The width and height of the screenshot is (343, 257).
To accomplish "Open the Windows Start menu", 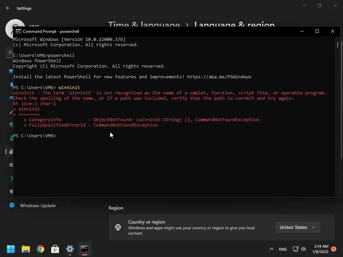I will coord(11,249).
